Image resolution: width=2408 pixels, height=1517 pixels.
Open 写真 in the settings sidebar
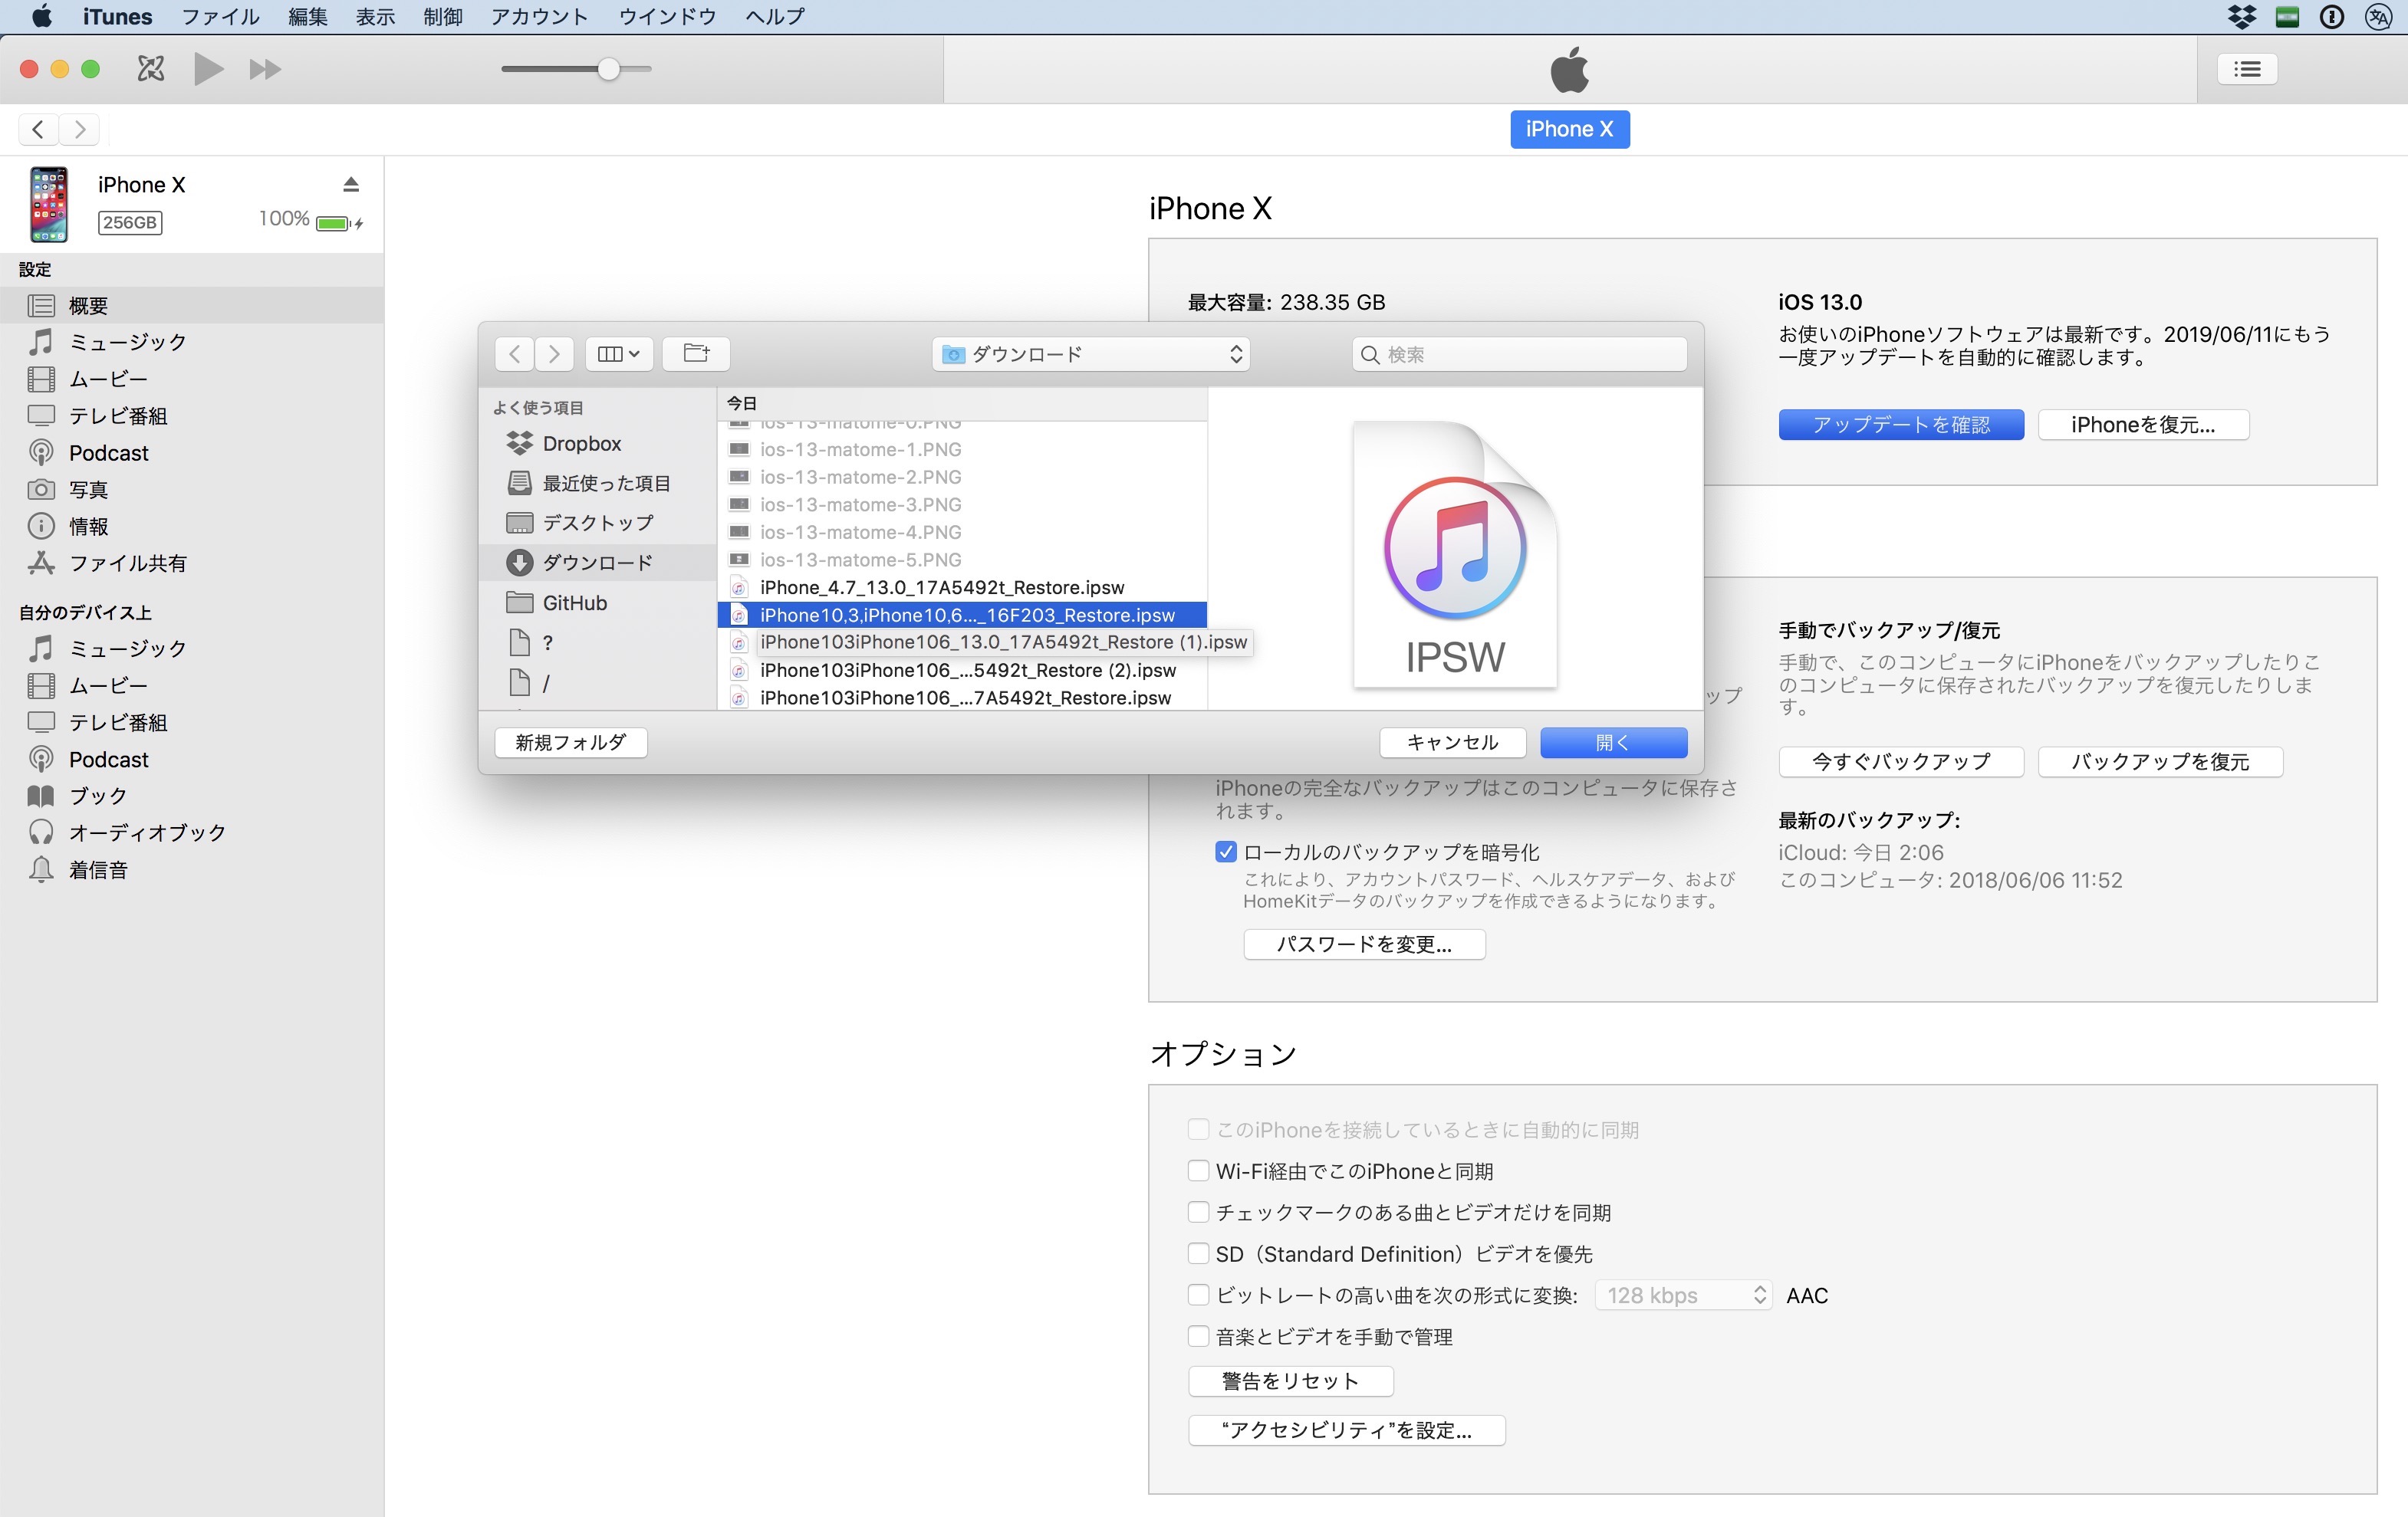[x=192, y=490]
